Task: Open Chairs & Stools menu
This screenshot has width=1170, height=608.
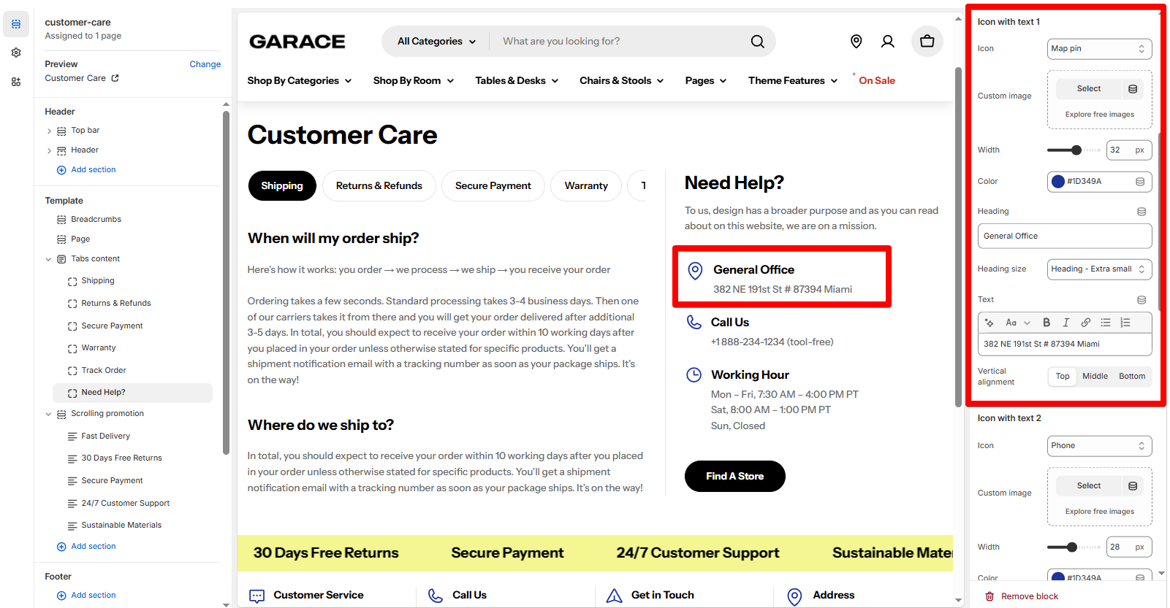Action: click(622, 81)
